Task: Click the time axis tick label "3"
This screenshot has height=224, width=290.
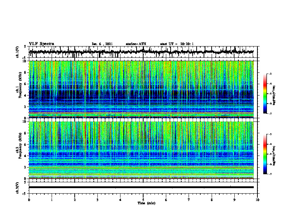Action: click(97, 200)
